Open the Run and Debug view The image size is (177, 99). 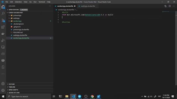click(3, 40)
